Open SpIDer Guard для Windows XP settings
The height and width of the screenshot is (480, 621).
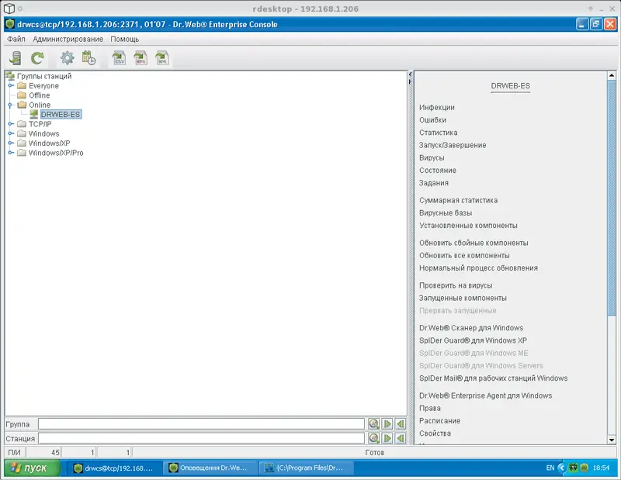coord(473,340)
